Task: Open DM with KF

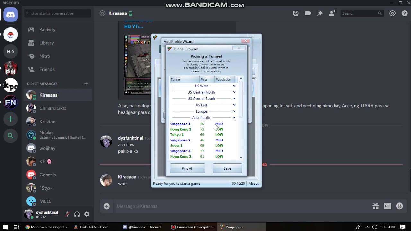Action: click(x=58, y=162)
